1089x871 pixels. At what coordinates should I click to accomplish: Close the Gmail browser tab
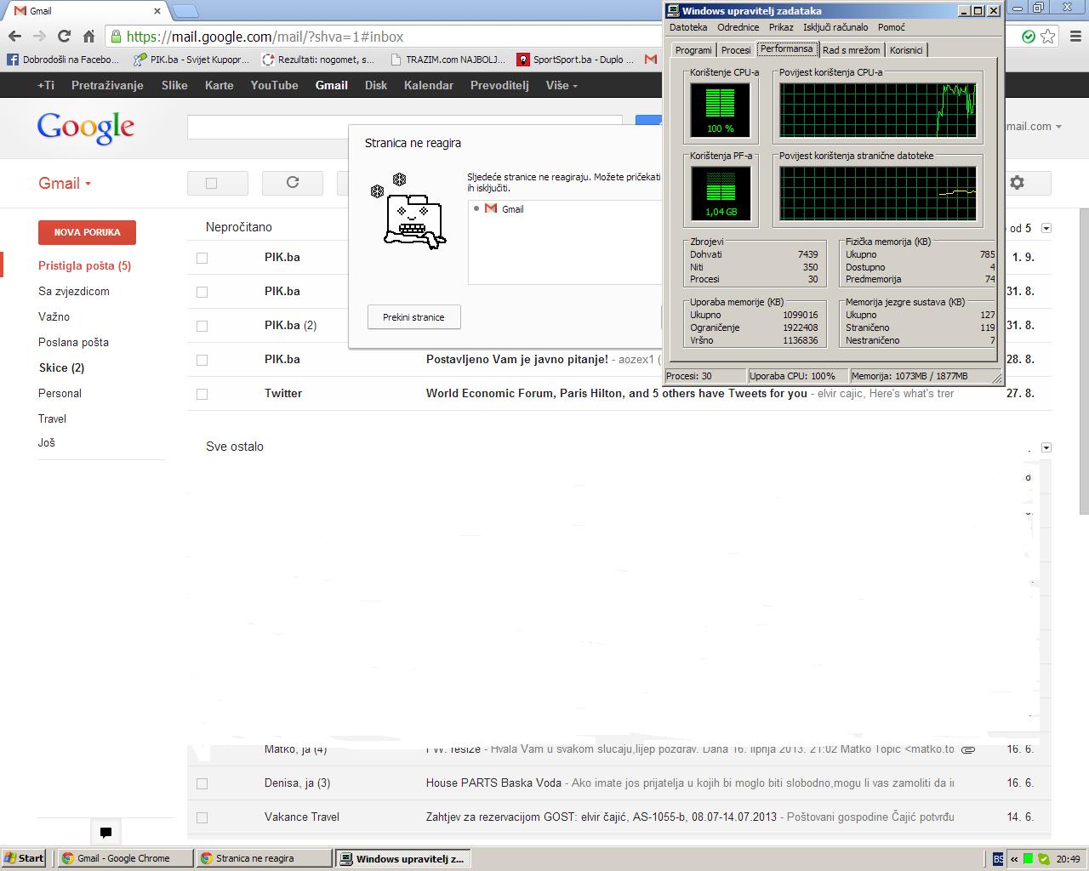click(157, 11)
